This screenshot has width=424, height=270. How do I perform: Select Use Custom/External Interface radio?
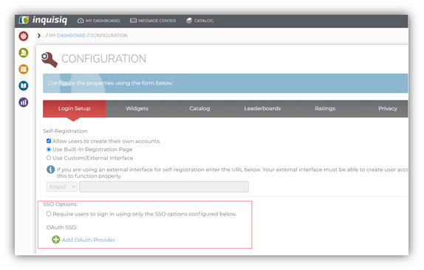49,158
